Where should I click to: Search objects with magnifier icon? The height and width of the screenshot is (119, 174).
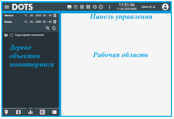(x=48, y=28)
